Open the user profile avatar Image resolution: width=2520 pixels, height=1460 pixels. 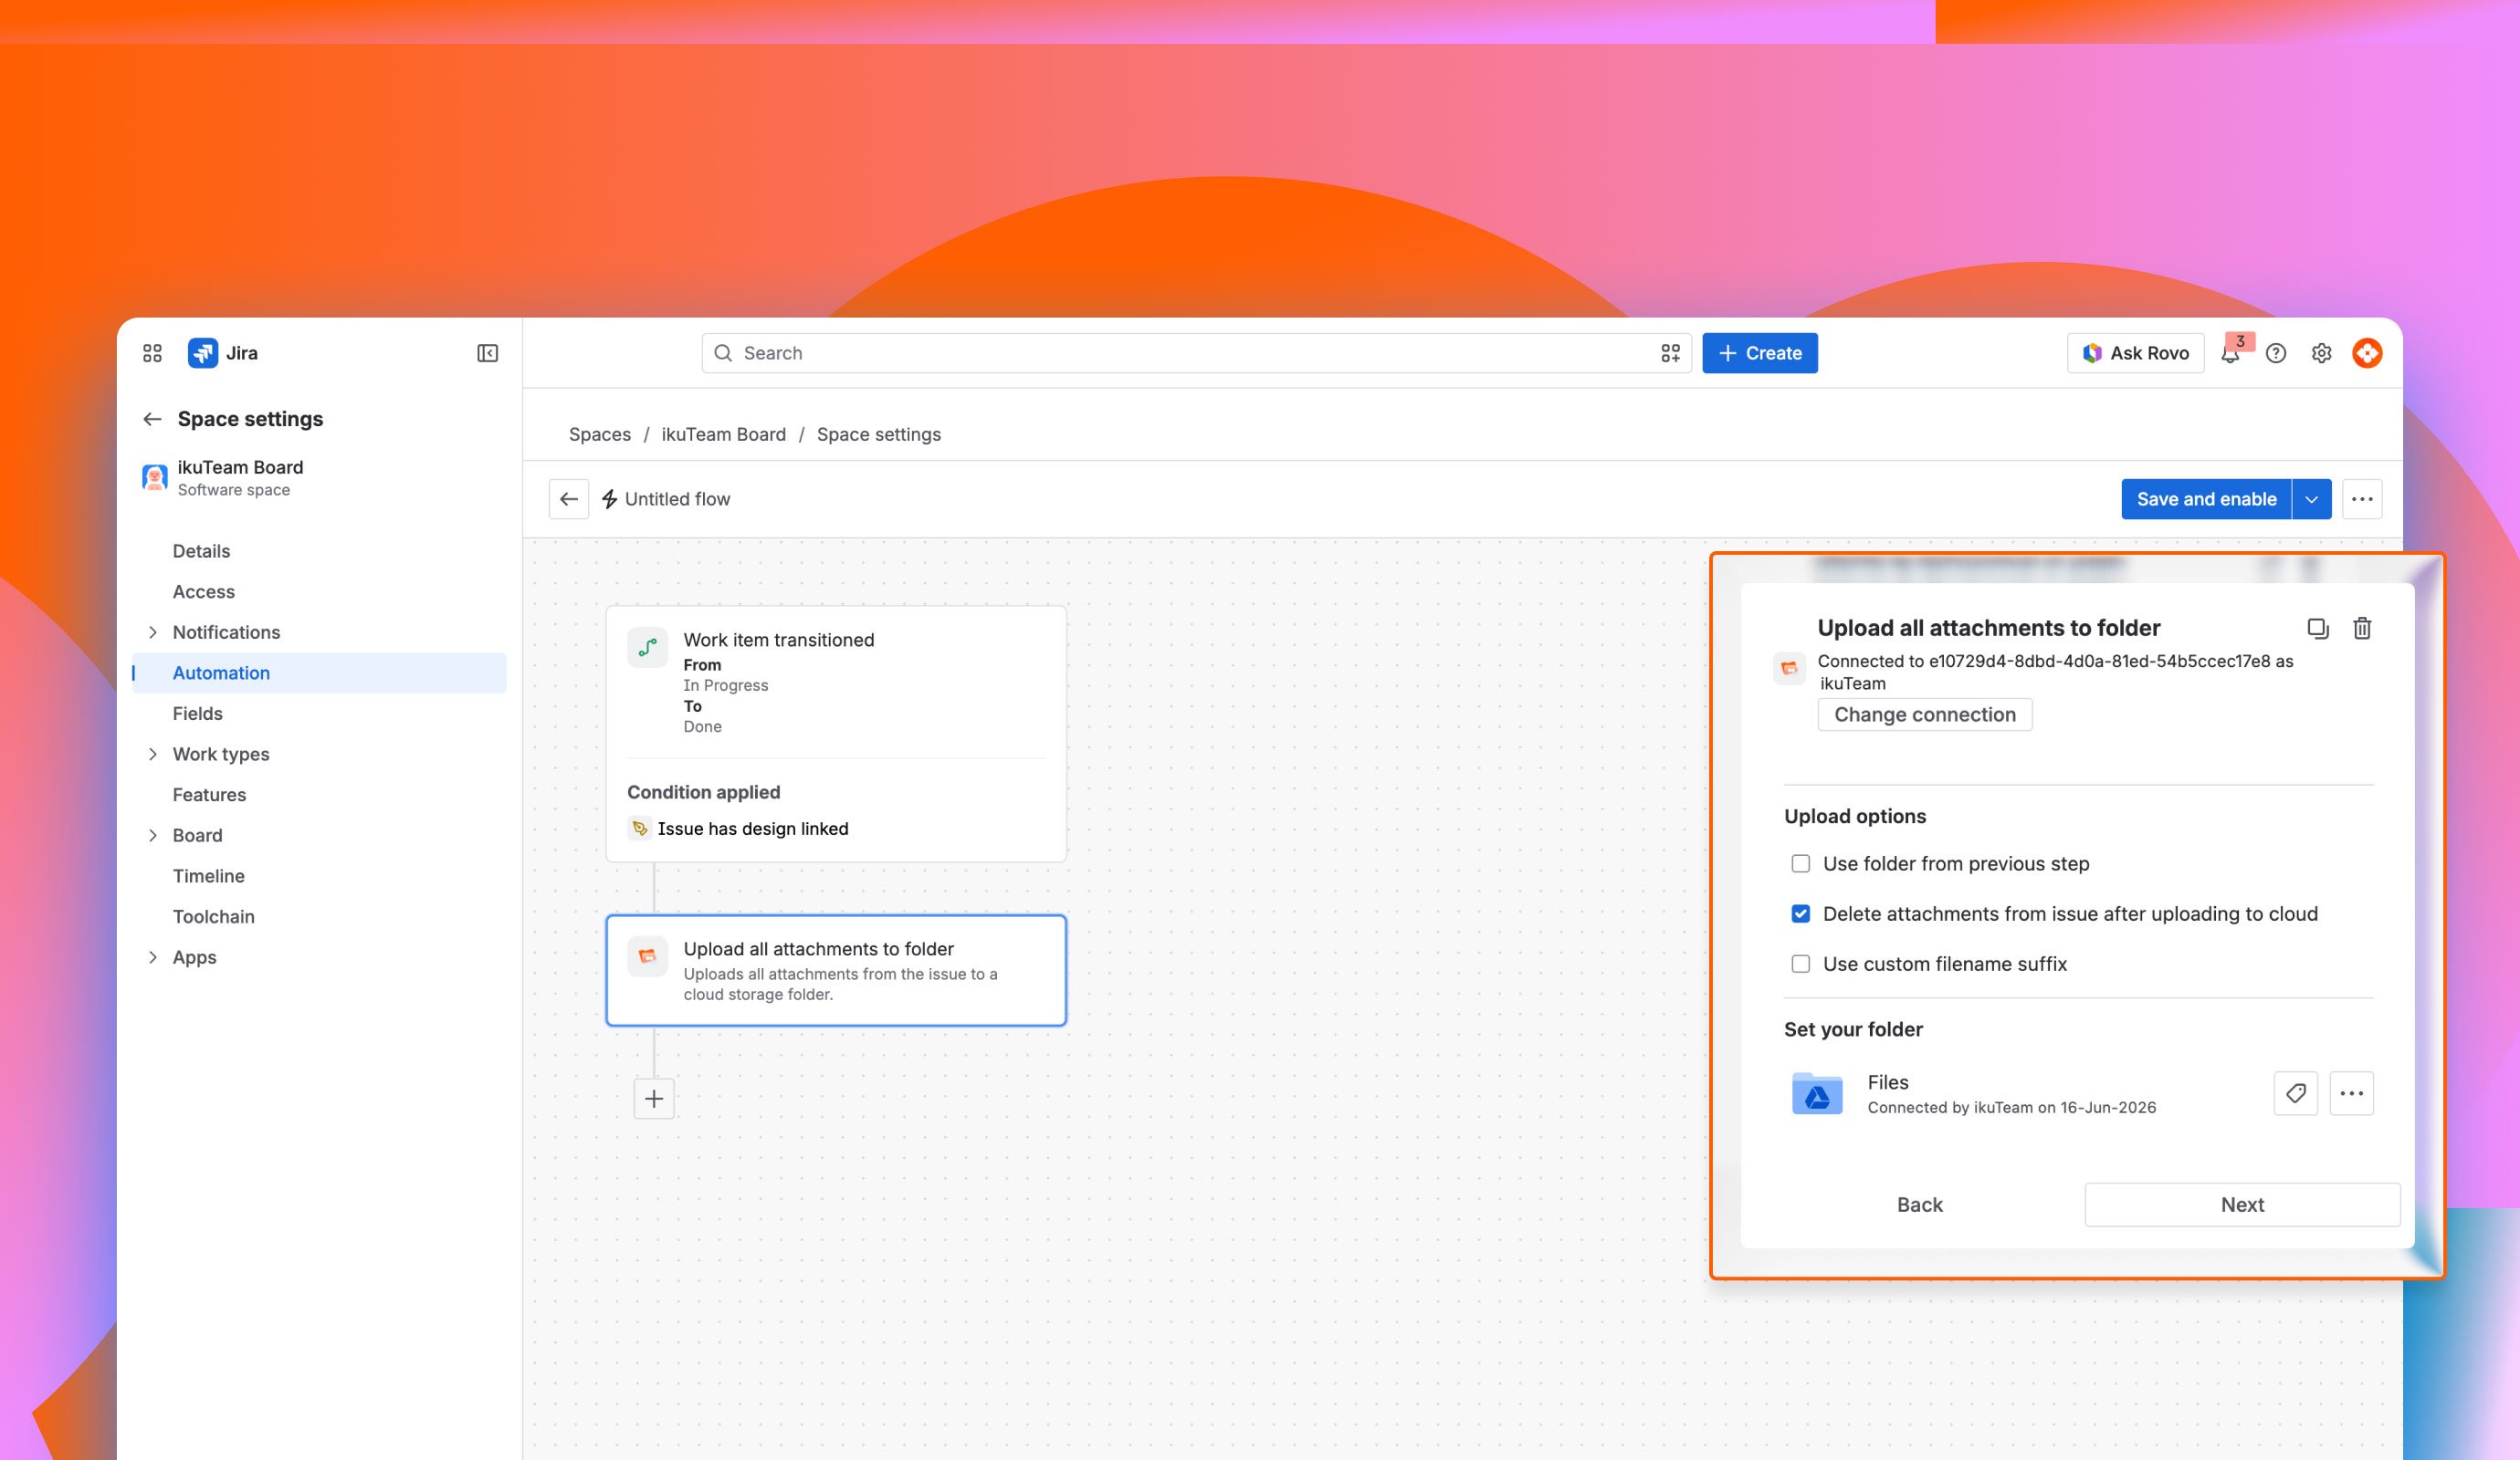coord(2367,353)
